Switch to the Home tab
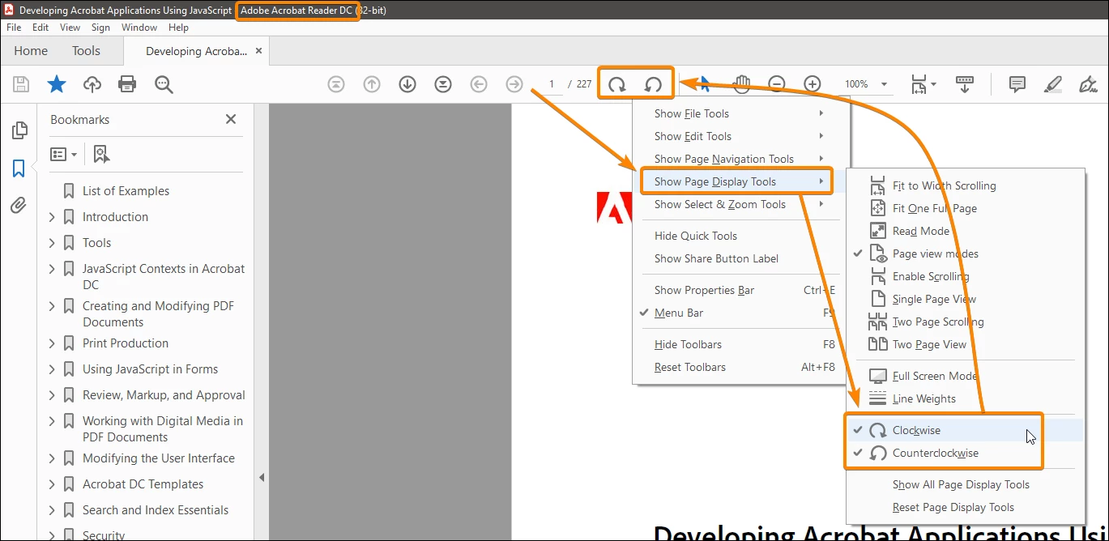Image resolution: width=1109 pixels, height=541 pixels. 31,50
